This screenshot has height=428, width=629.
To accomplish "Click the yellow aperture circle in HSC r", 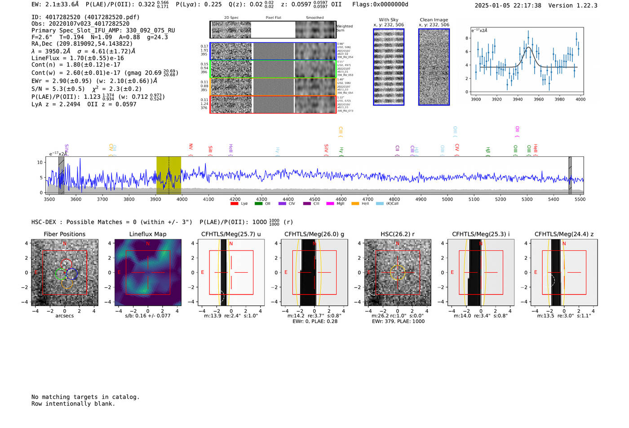I will pyautogui.click(x=398, y=273).
